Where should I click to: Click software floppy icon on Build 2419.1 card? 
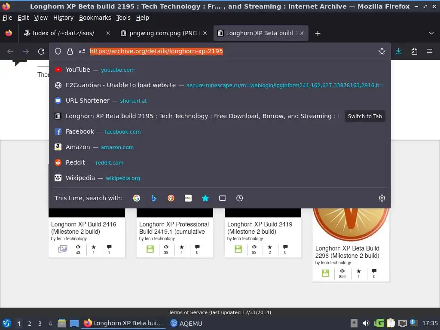150,249
